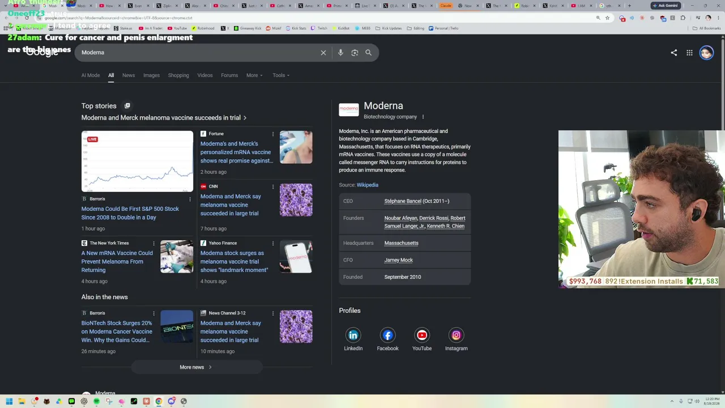Show hidden system tray icons
The image size is (725, 408).
[672, 401]
